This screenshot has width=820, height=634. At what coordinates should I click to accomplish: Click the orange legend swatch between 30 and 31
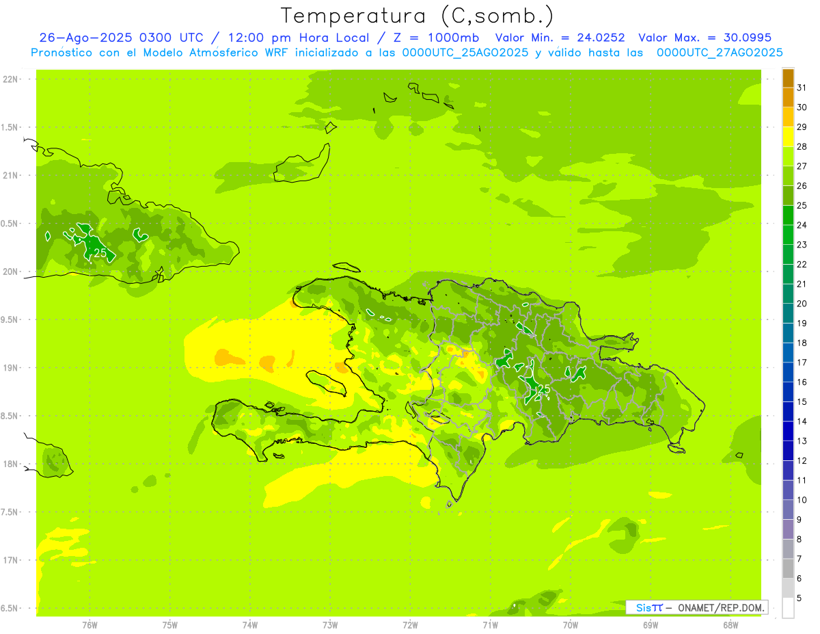click(788, 97)
